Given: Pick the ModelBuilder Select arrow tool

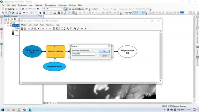Looking at the screenshot, I should [75, 29].
